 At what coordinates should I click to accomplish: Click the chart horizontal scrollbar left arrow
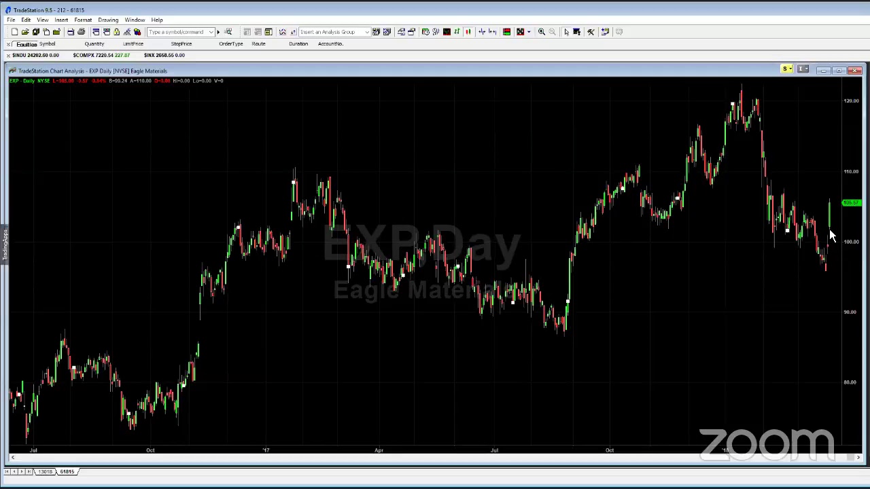tap(12, 458)
